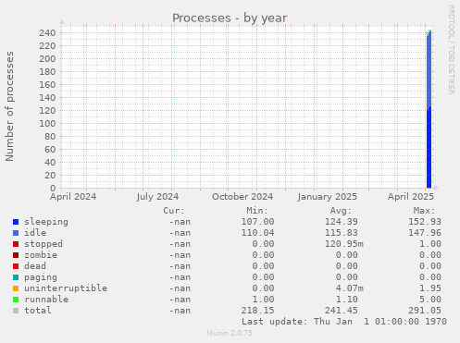Click the 'July 2024' x-axis label
The height and width of the screenshot is (343, 460).
(157, 197)
